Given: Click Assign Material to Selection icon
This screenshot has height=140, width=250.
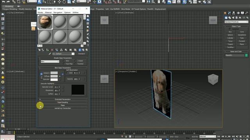Looking at the screenshot, I should coord(47,50).
